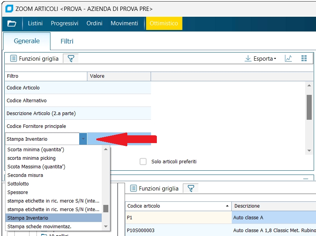Select the Codice Articolo filter row
The image size is (316, 236).
tap(78, 87)
